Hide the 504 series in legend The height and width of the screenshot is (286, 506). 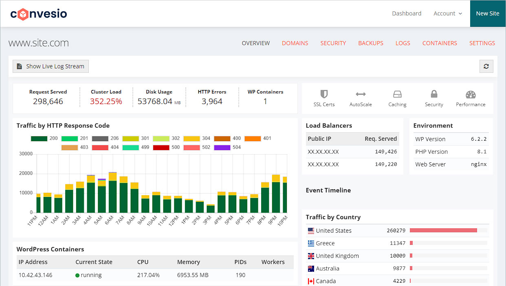pyautogui.click(x=222, y=147)
